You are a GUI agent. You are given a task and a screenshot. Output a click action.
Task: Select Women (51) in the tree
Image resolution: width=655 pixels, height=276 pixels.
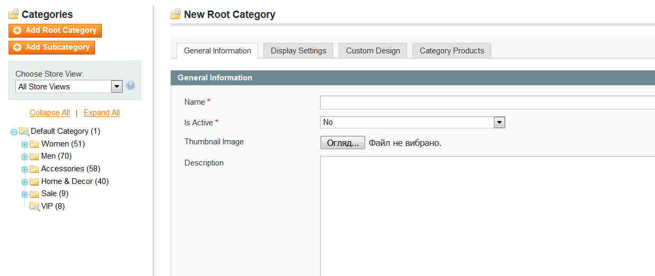[63, 144]
